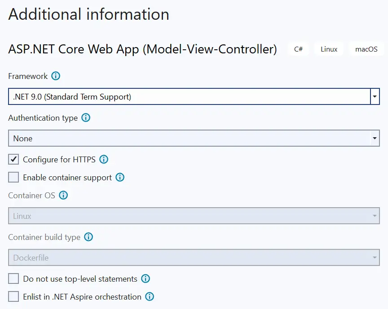Click the Container OS info icon
This screenshot has height=309, width=388.
pos(63,195)
